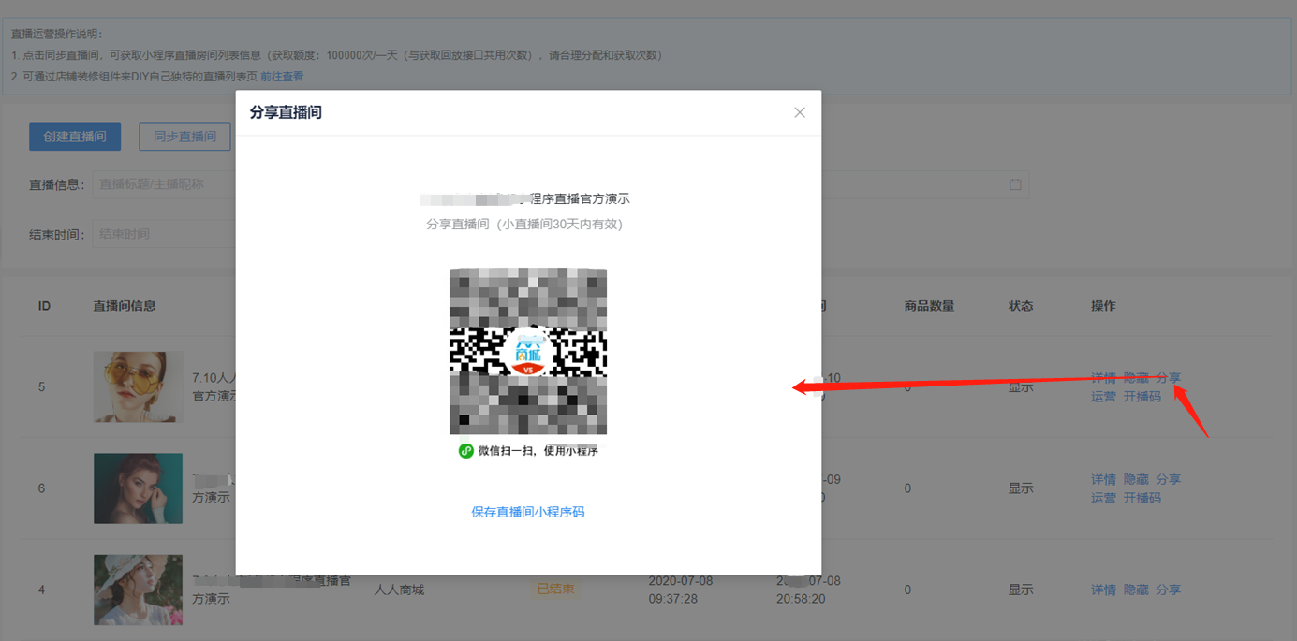
Task: Click thumbnail of live room ID 6
Action: (x=139, y=488)
